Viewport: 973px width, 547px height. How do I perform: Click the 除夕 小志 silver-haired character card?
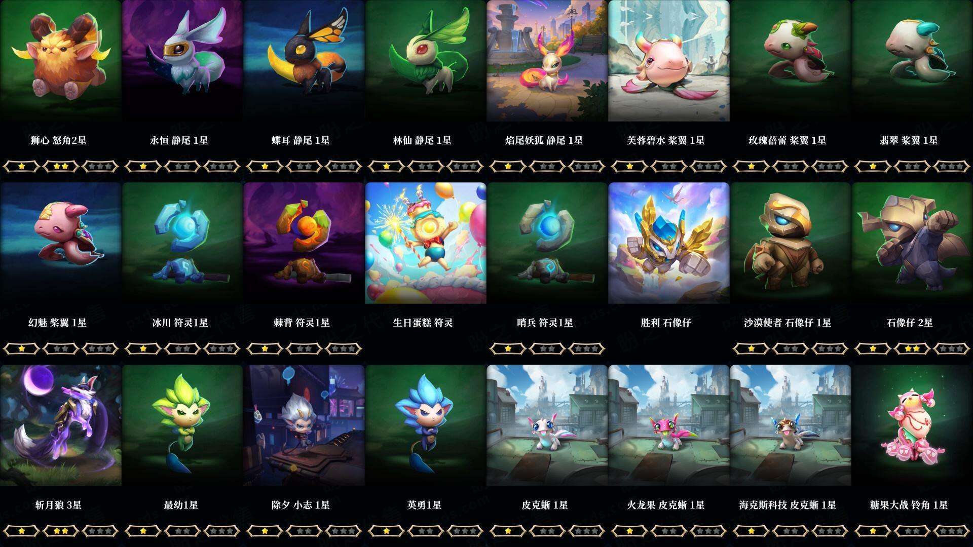coord(304,425)
